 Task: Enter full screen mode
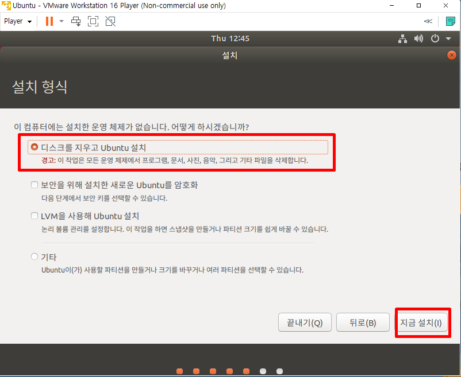[x=93, y=21]
